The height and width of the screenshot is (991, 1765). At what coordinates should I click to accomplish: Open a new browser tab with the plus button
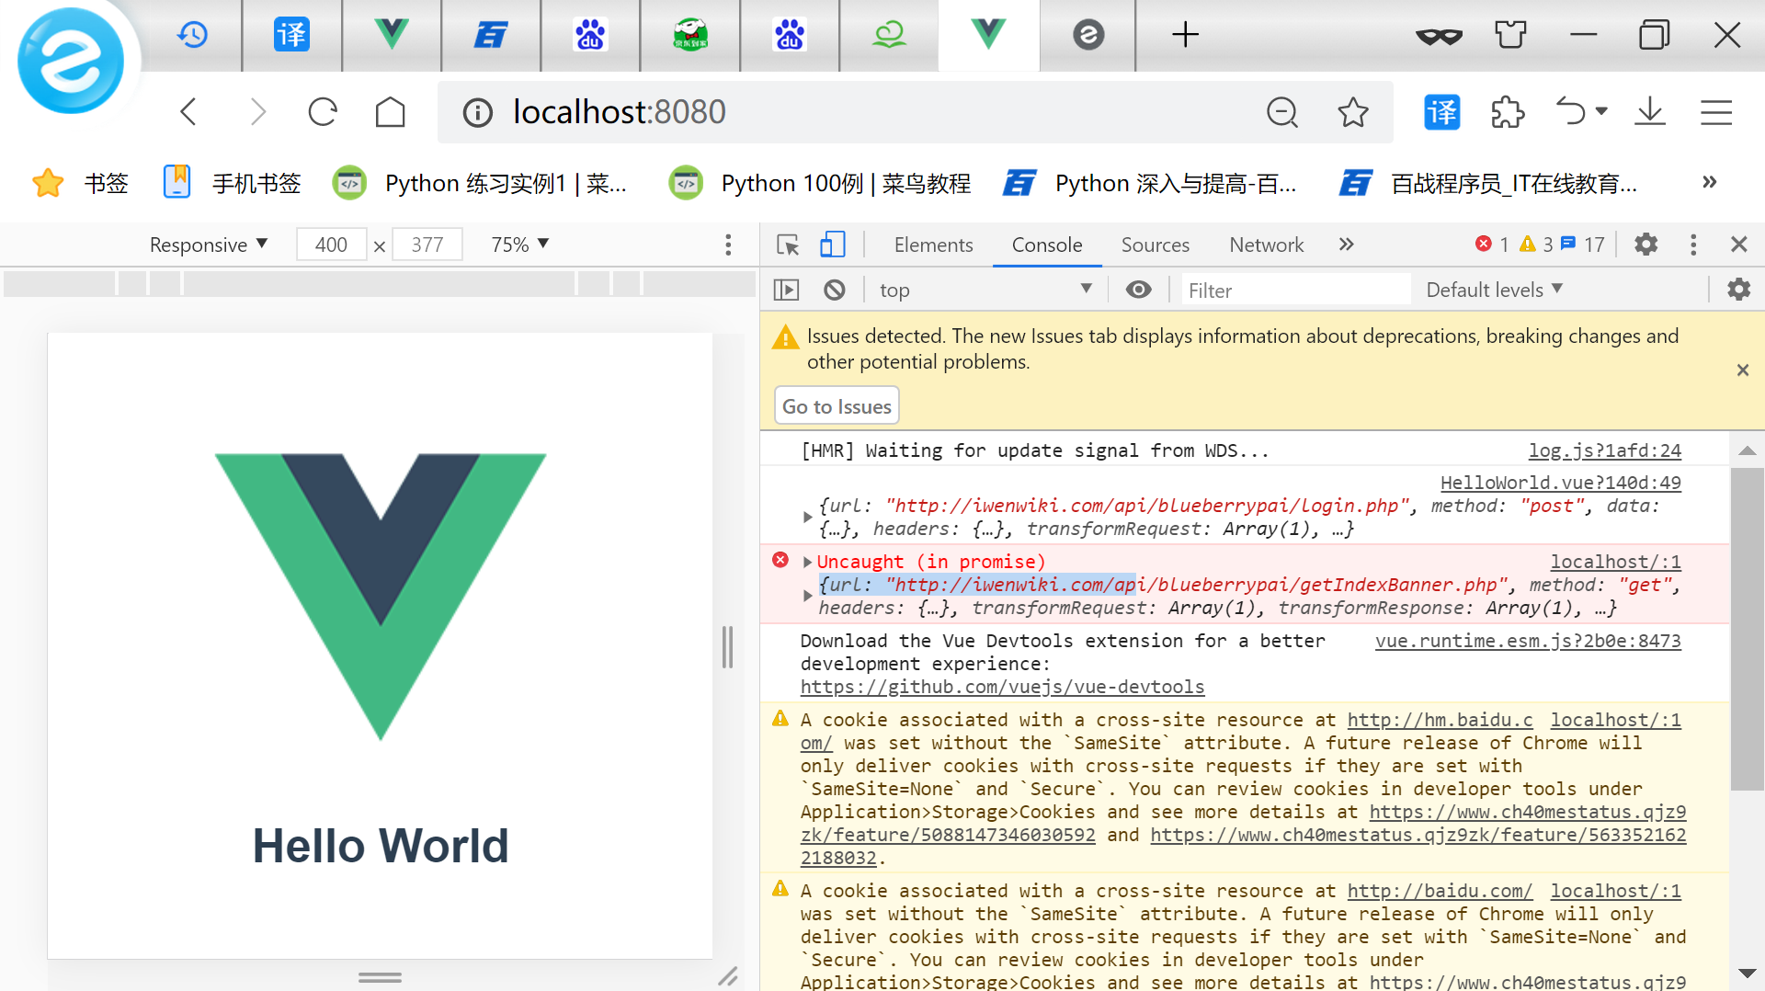pos(1185,35)
